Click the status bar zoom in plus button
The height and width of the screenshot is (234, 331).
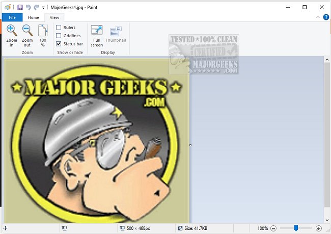click(319, 228)
